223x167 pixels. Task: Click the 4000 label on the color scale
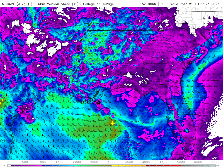[x=146, y=162]
